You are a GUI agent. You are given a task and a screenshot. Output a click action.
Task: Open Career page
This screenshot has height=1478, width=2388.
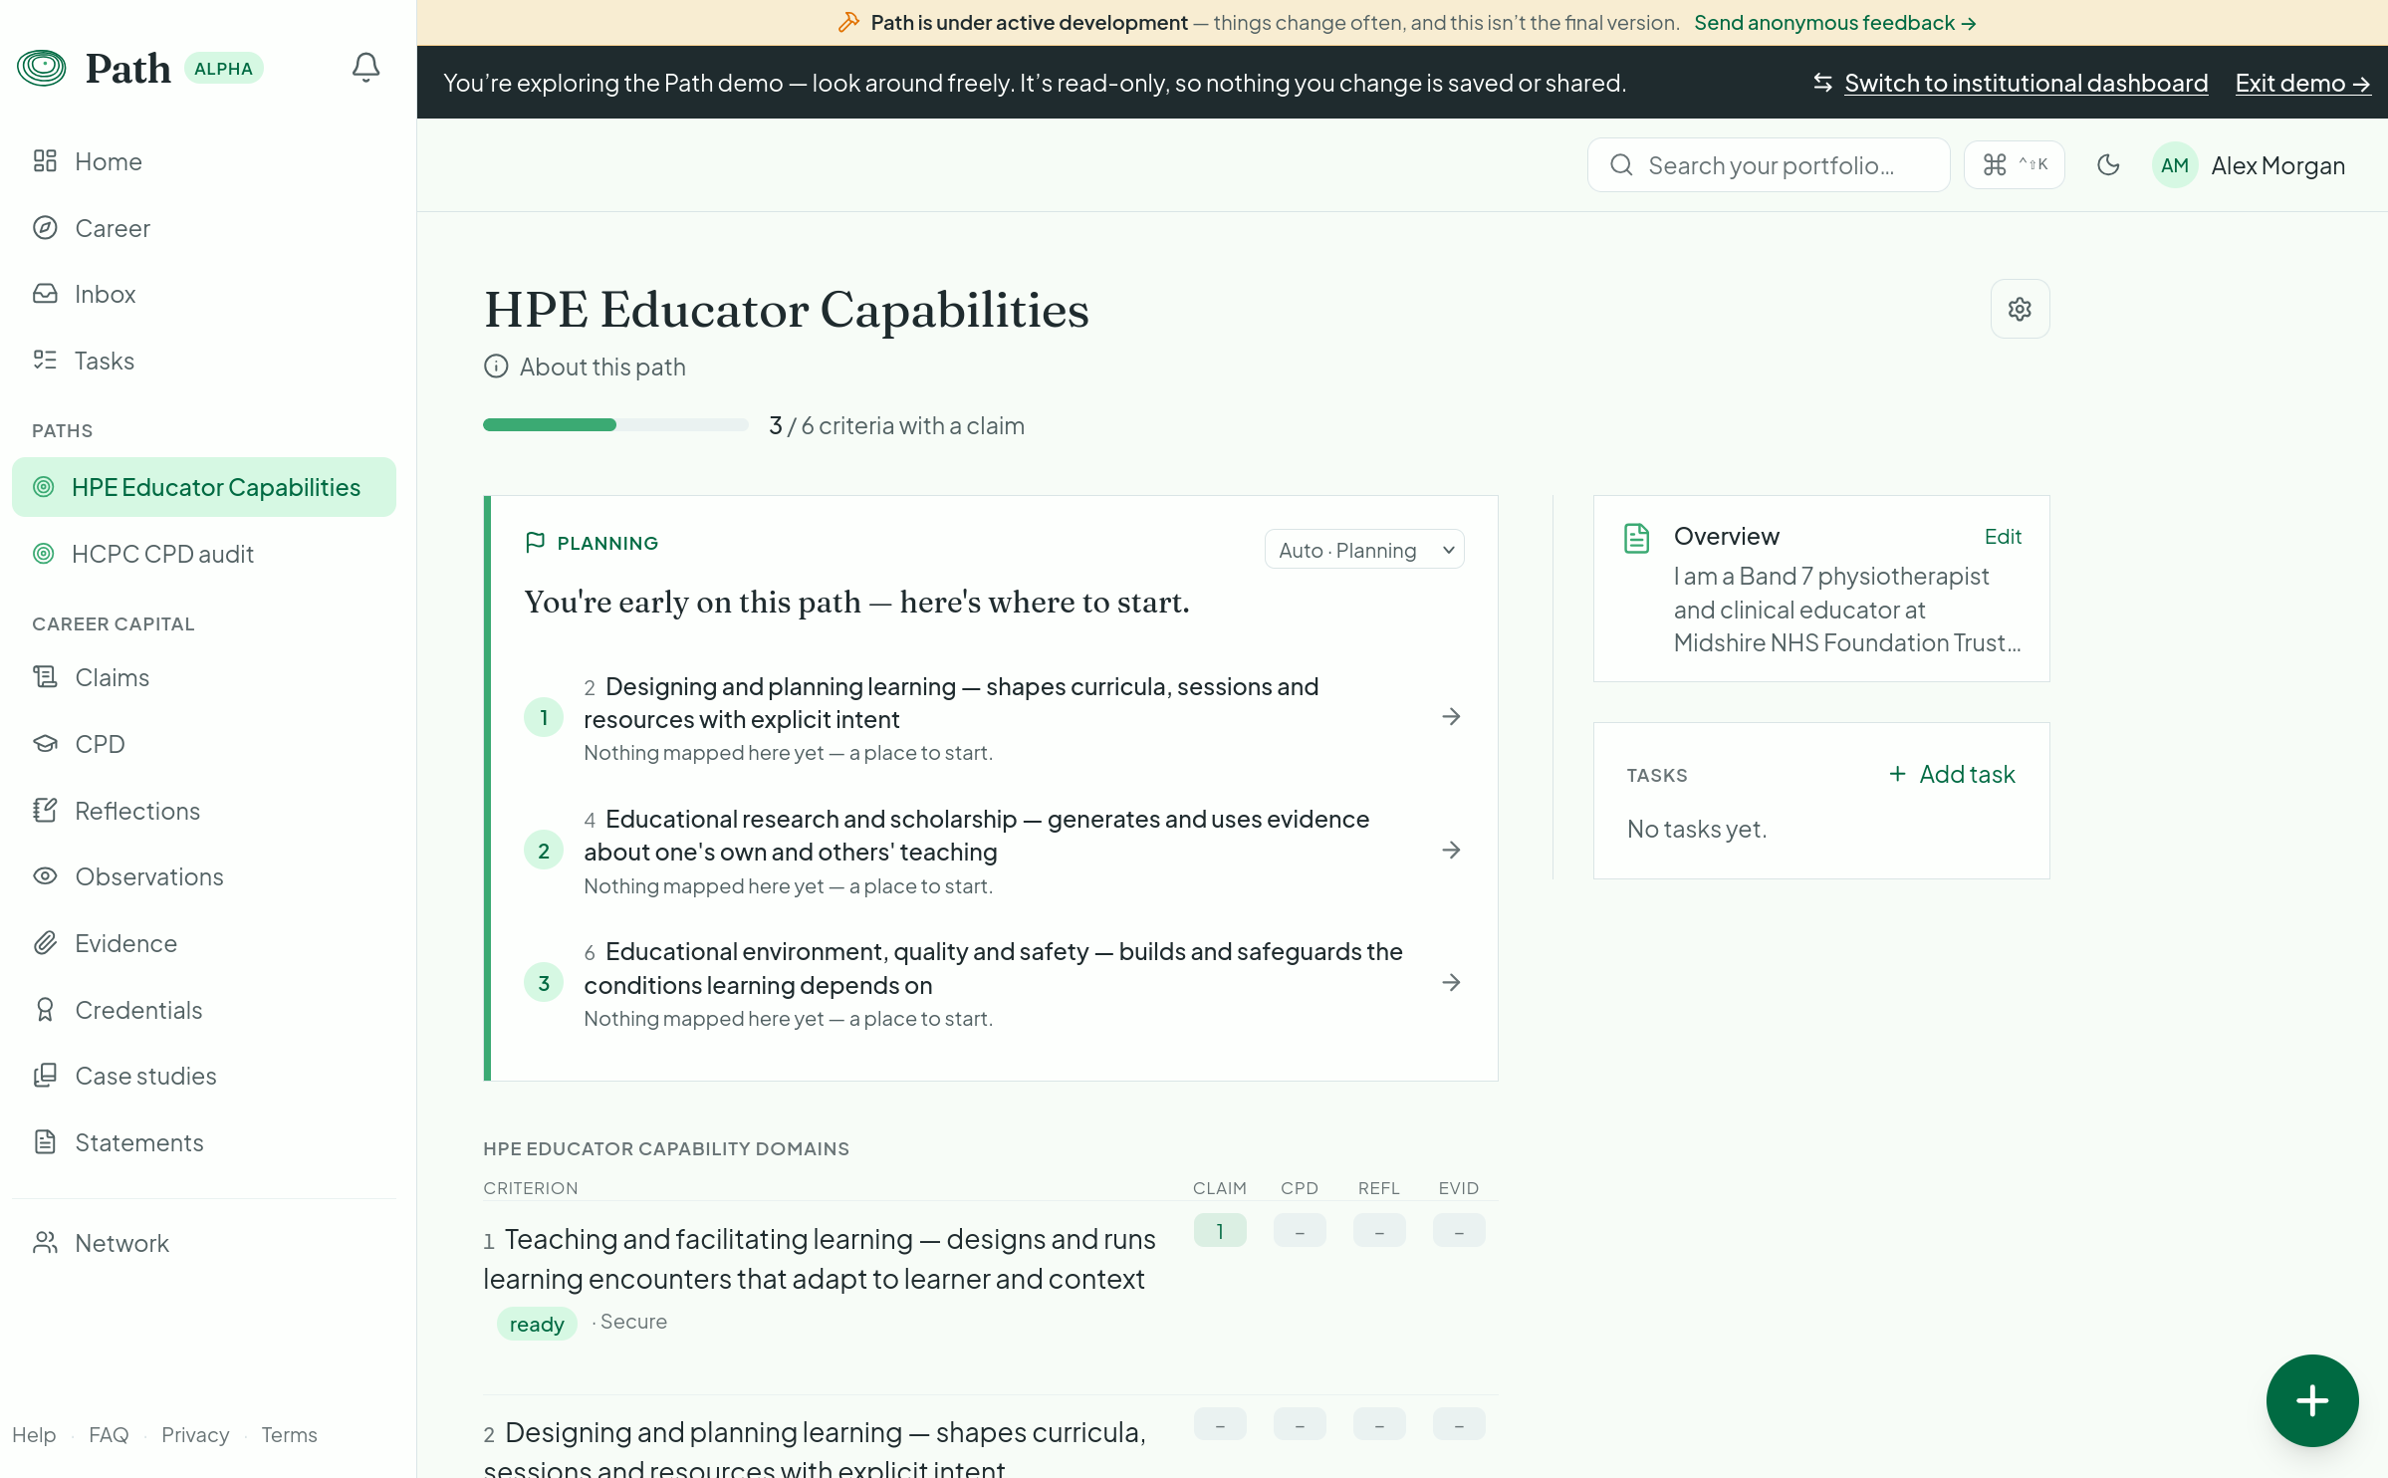click(204, 228)
